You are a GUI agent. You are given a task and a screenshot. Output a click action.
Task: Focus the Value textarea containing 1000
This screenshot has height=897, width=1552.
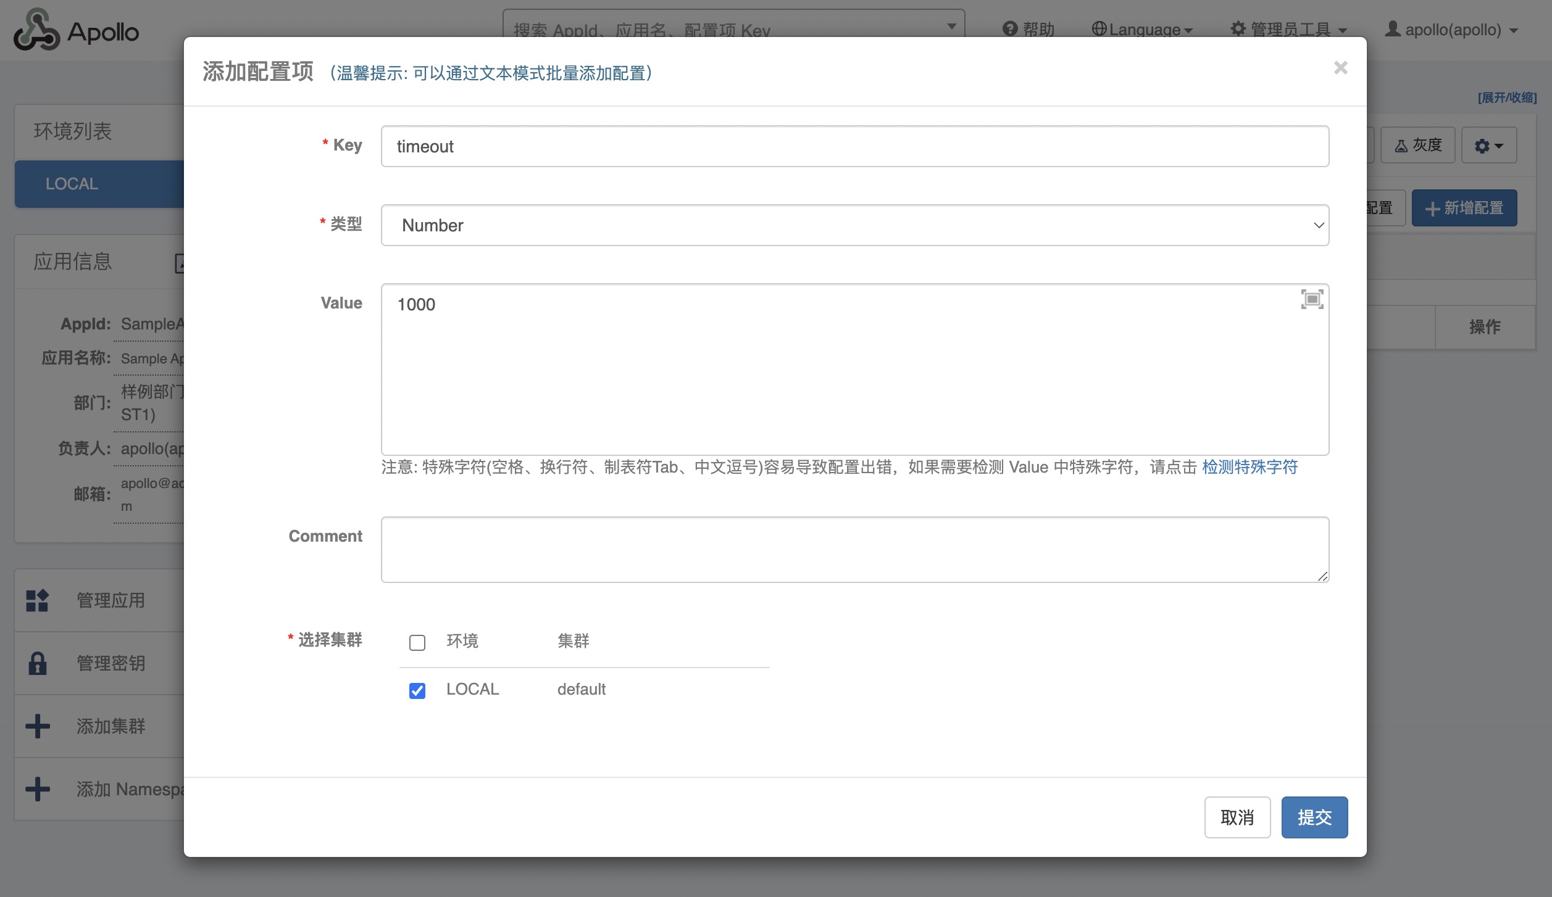pos(855,370)
